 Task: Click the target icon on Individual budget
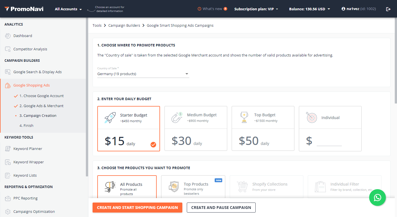click(312, 117)
